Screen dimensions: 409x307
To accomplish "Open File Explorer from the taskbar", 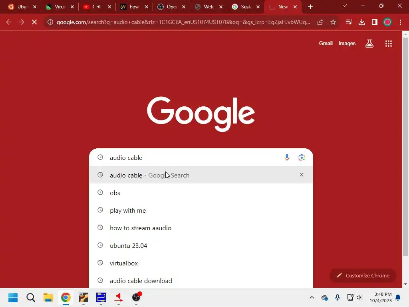I will tap(48, 297).
